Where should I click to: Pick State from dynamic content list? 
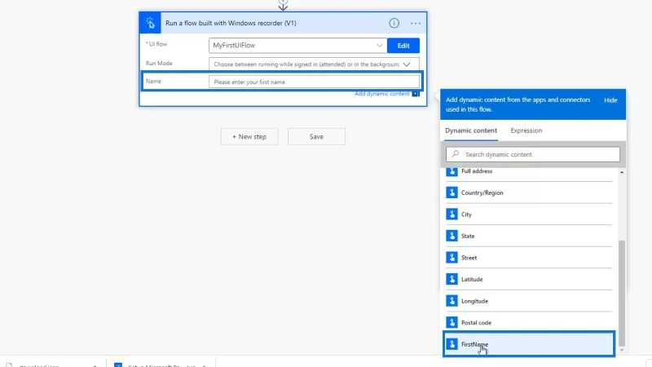pos(529,236)
